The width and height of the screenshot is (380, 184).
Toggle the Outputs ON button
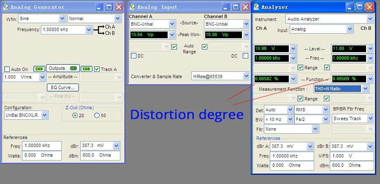click(63, 68)
